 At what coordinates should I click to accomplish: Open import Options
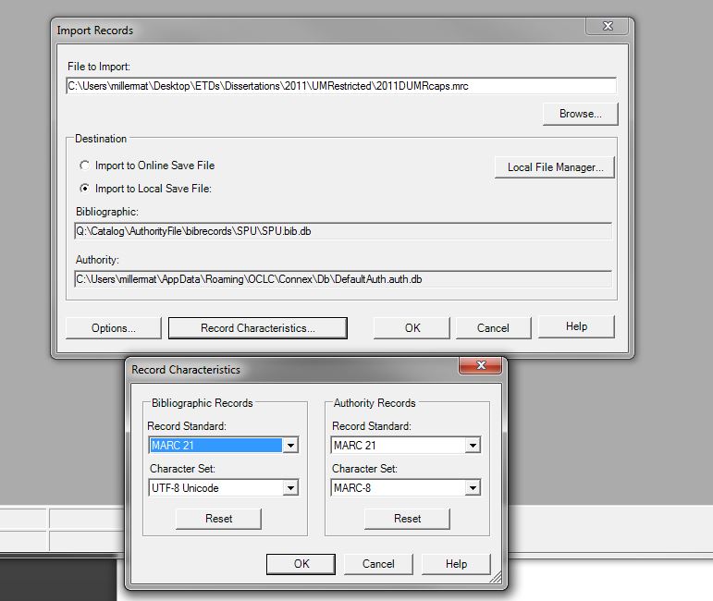click(113, 328)
